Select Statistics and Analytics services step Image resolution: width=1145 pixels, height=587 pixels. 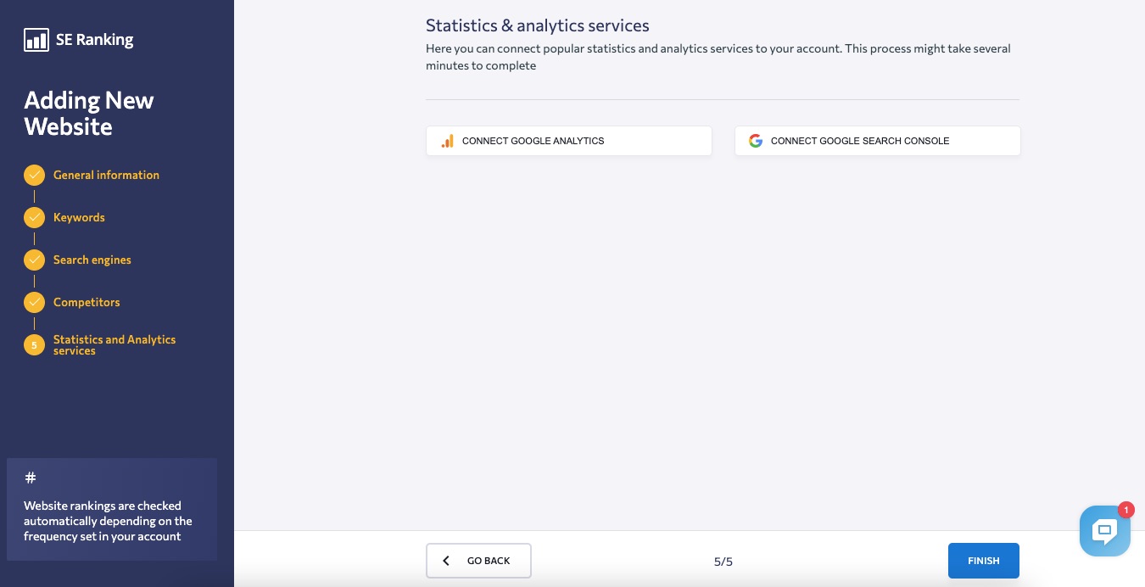[x=114, y=345]
